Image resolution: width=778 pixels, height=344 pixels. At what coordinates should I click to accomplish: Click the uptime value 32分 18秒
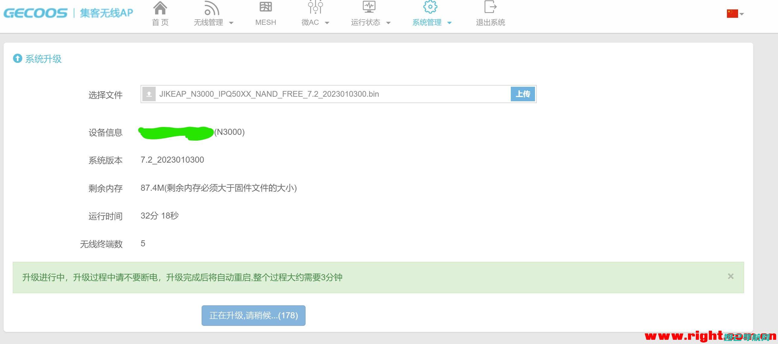(160, 216)
